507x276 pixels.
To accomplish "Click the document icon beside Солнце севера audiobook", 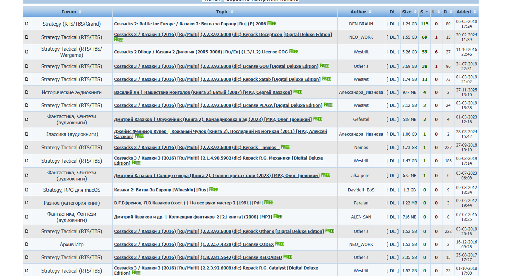I will point(27,175).
